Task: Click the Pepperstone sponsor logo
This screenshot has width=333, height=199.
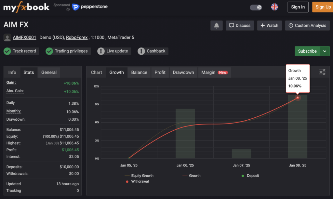Action: 90,7
